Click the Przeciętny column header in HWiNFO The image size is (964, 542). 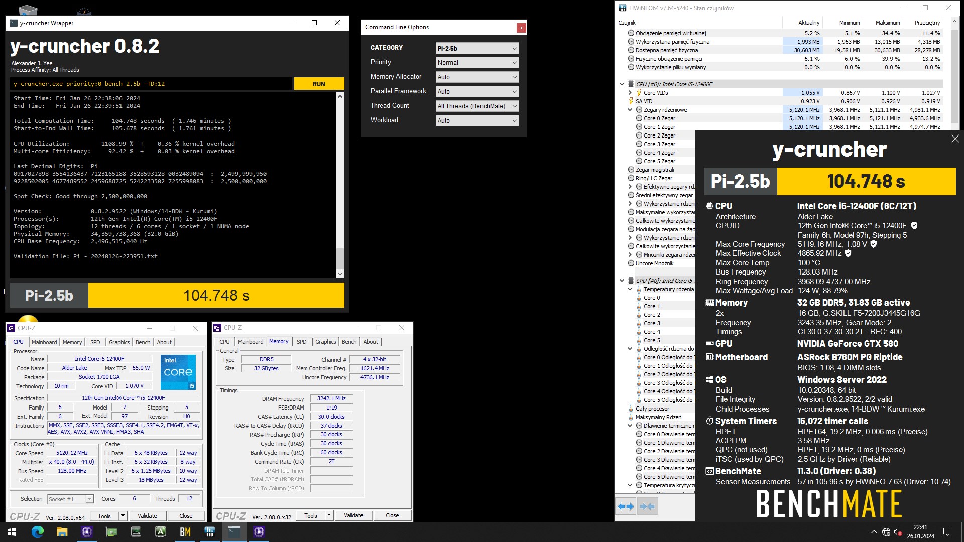[x=923, y=23]
